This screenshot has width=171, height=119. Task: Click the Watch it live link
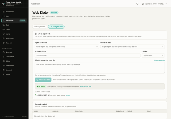(x=86, y=87)
